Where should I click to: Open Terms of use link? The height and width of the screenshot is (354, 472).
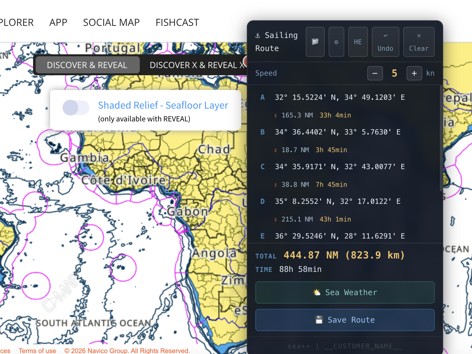click(x=37, y=350)
